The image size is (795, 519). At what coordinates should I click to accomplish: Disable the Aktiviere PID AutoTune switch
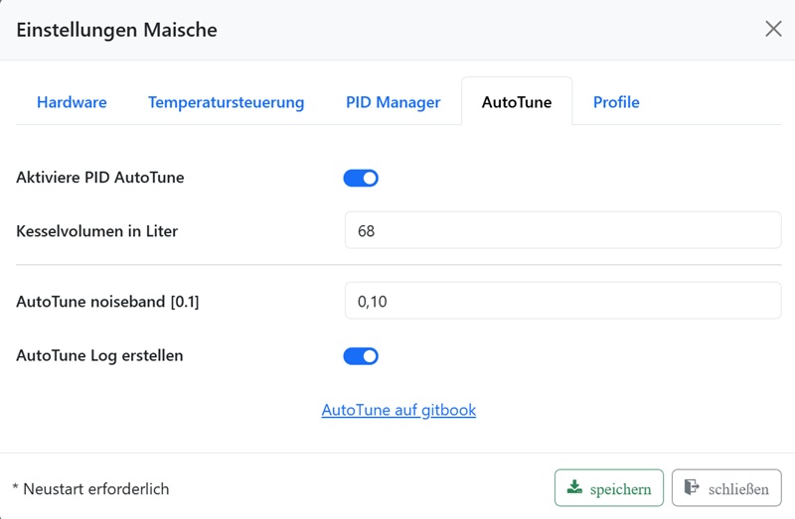coord(361,179)
